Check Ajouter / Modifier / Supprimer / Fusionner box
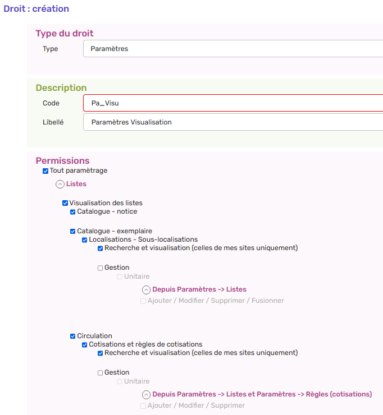 pyautogui.click(x=143, y=301)
